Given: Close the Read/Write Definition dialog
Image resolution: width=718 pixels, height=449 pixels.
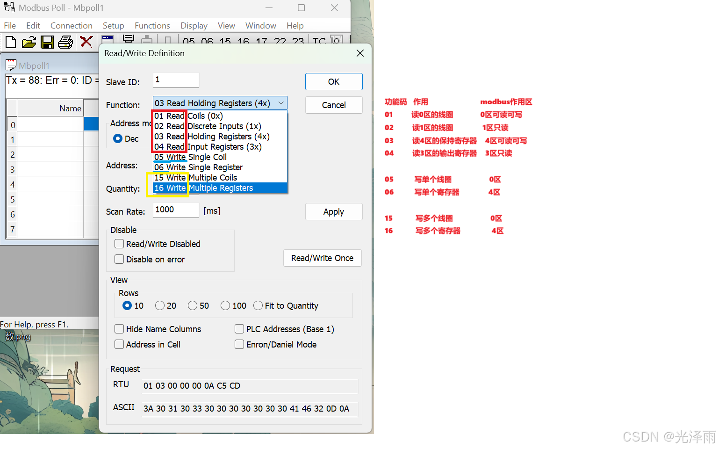Looking at the screenshot, I should pos(360,53).
